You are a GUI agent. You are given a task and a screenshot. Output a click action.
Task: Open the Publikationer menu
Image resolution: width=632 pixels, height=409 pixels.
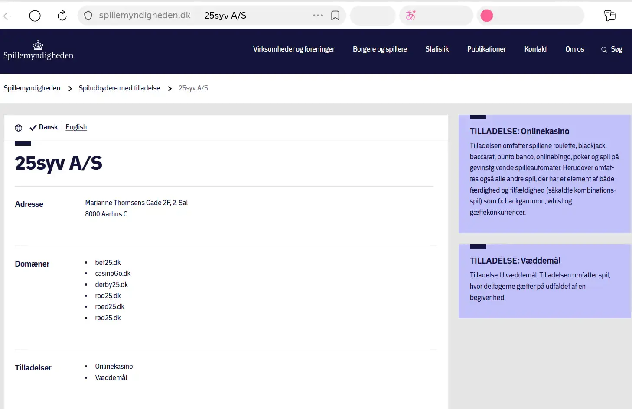pyautogui.click(x=486, y=49)
